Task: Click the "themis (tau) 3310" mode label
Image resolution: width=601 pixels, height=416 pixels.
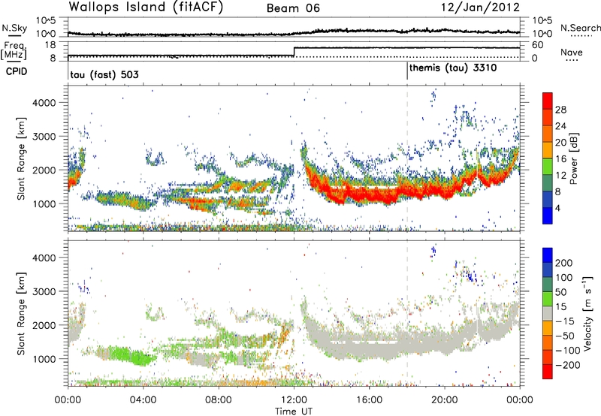Action: tap(453, 68)
